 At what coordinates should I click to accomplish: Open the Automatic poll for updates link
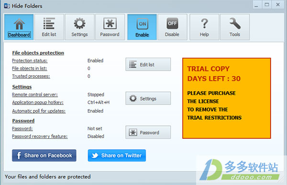coord(39,111)
